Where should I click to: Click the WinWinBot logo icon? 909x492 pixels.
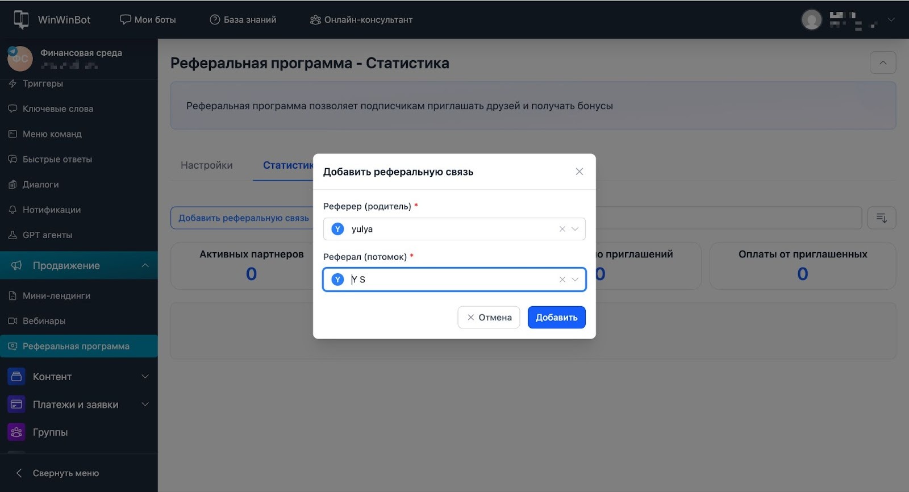click(x=21, y=19)
